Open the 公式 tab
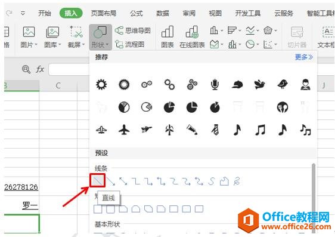 137,13
